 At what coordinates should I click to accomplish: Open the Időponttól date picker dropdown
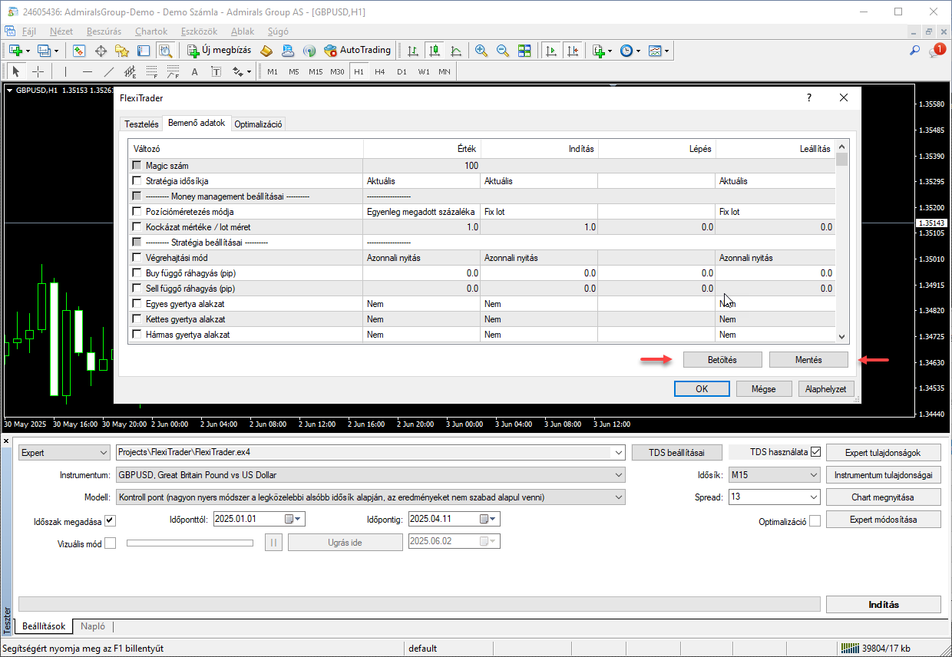tap(294, 519)
